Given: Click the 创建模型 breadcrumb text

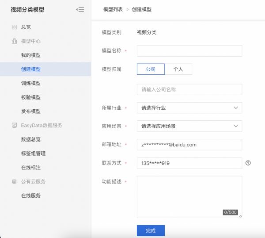Looking at the screenshot, I should (142, 9).
